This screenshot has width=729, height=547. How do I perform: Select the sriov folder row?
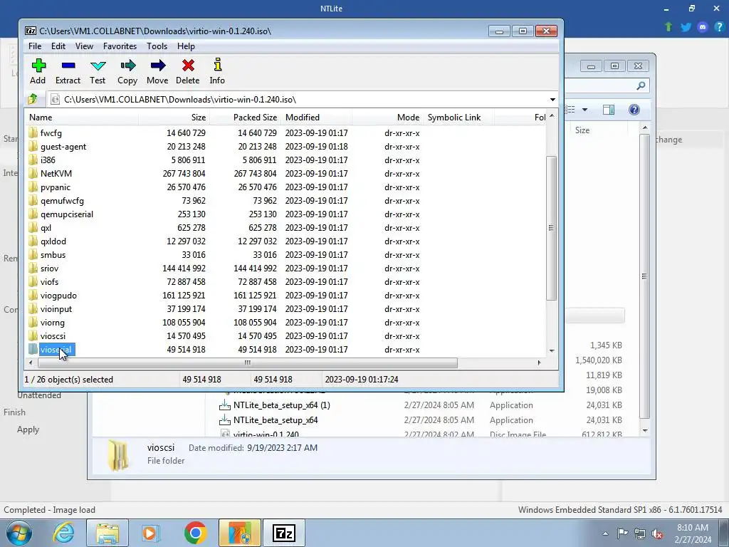285,268
